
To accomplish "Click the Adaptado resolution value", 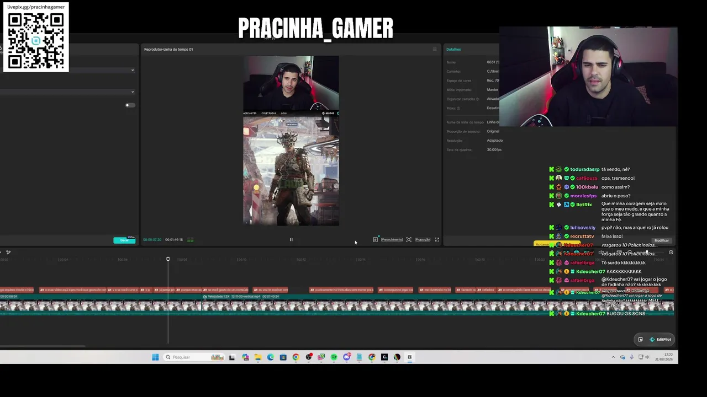I will point(495,141).
